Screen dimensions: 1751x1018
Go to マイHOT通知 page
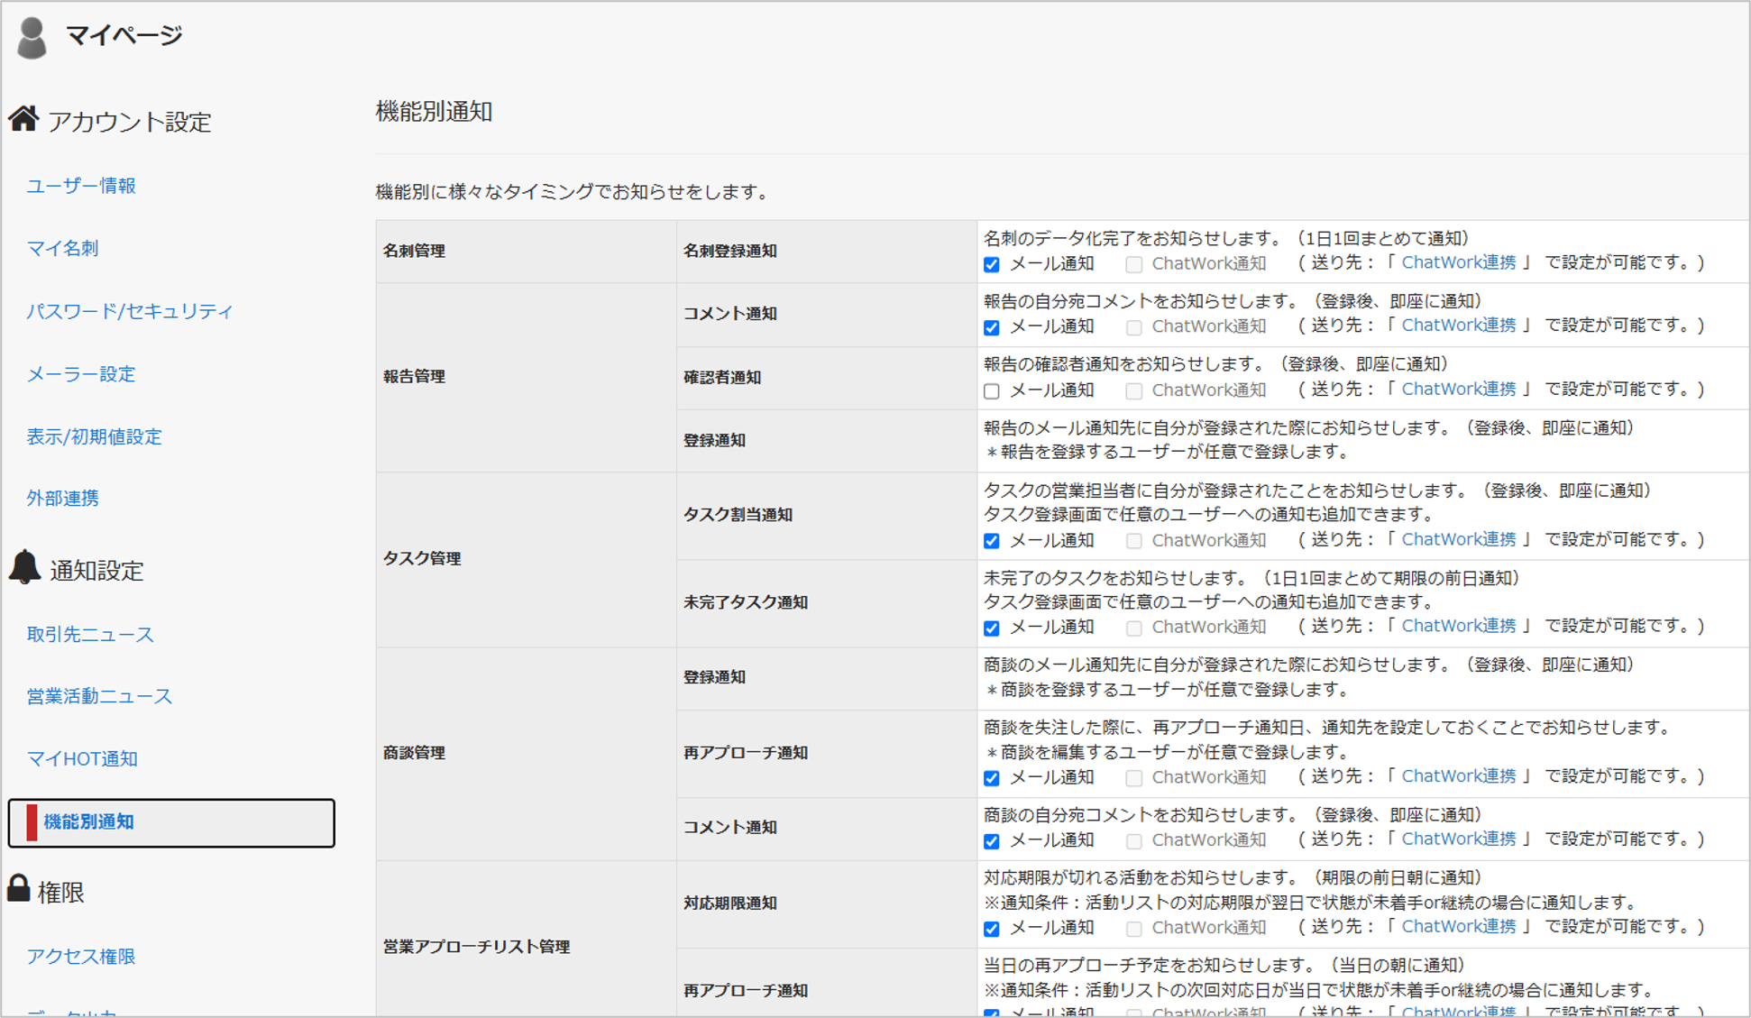[82, 759]
